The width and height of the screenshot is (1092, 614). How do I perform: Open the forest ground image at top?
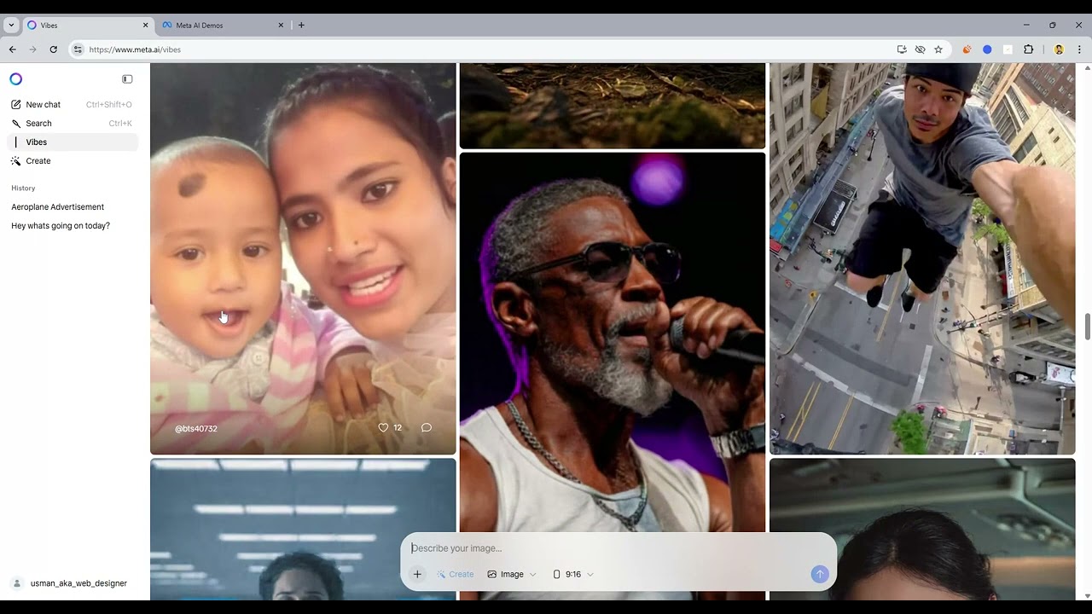[x=613, y=106]
